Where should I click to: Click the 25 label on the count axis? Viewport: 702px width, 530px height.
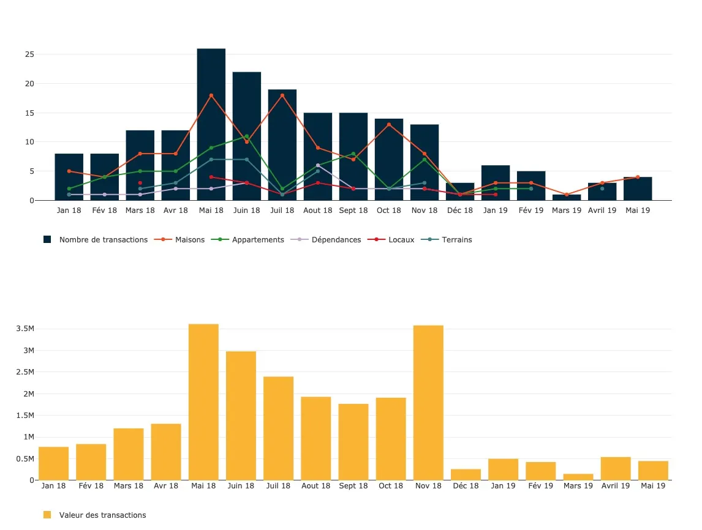click(x=29, y=54)
